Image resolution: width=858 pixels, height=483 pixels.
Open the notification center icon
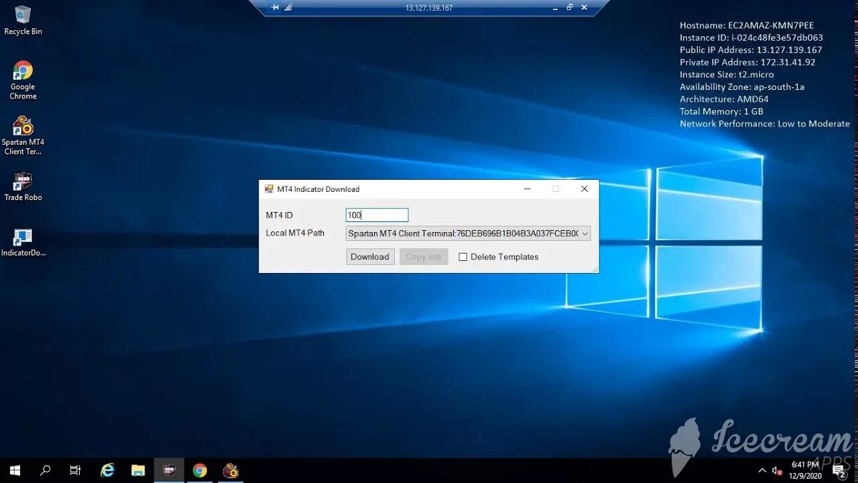click(839, 471)
